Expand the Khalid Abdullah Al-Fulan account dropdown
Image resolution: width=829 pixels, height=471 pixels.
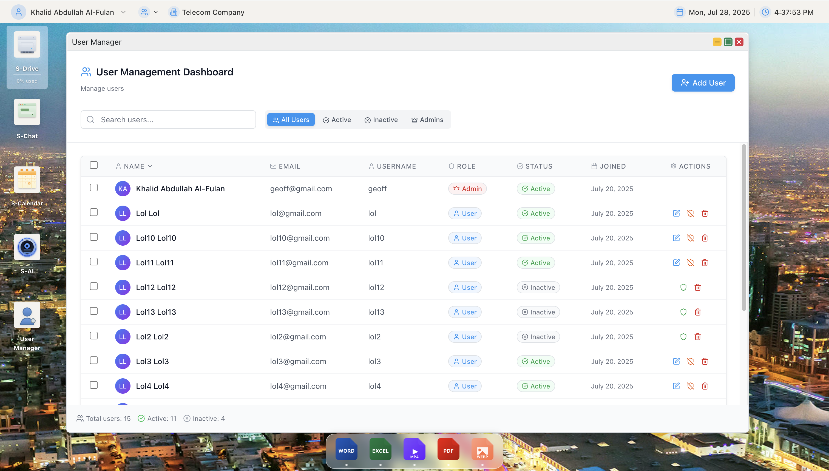coord(123,12)
